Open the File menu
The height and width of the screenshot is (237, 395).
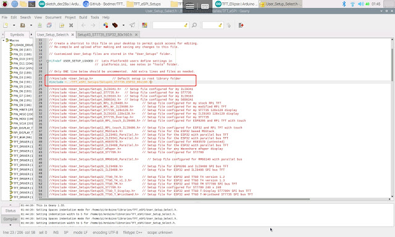click(4, 17)
